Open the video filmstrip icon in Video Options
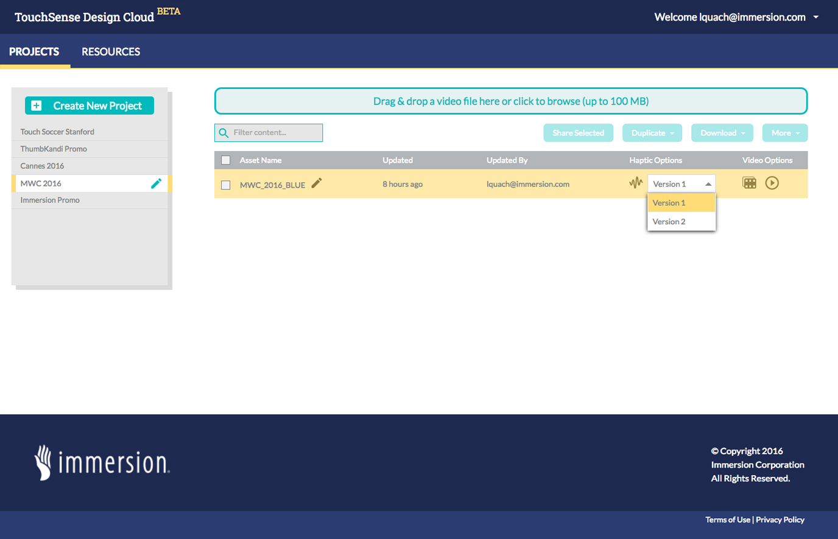 [x=749, y=183]
